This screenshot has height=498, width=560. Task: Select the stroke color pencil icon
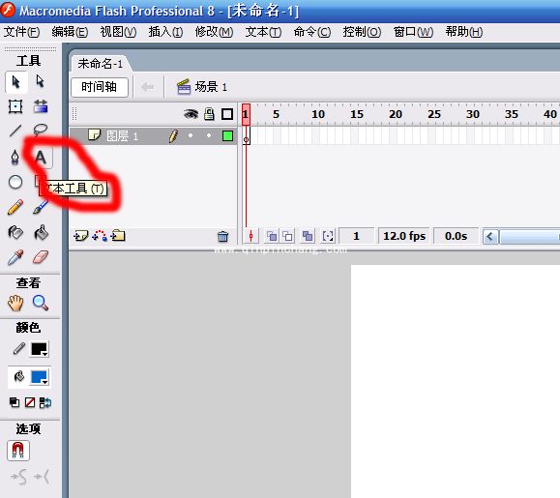coord(19,348)
